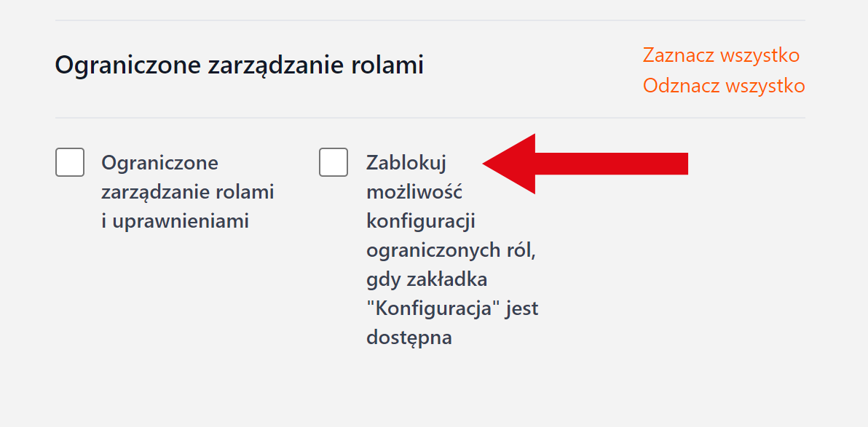Check the box for limited role management
This screenshot has height=427, width=868.
[x=70, y=162]
